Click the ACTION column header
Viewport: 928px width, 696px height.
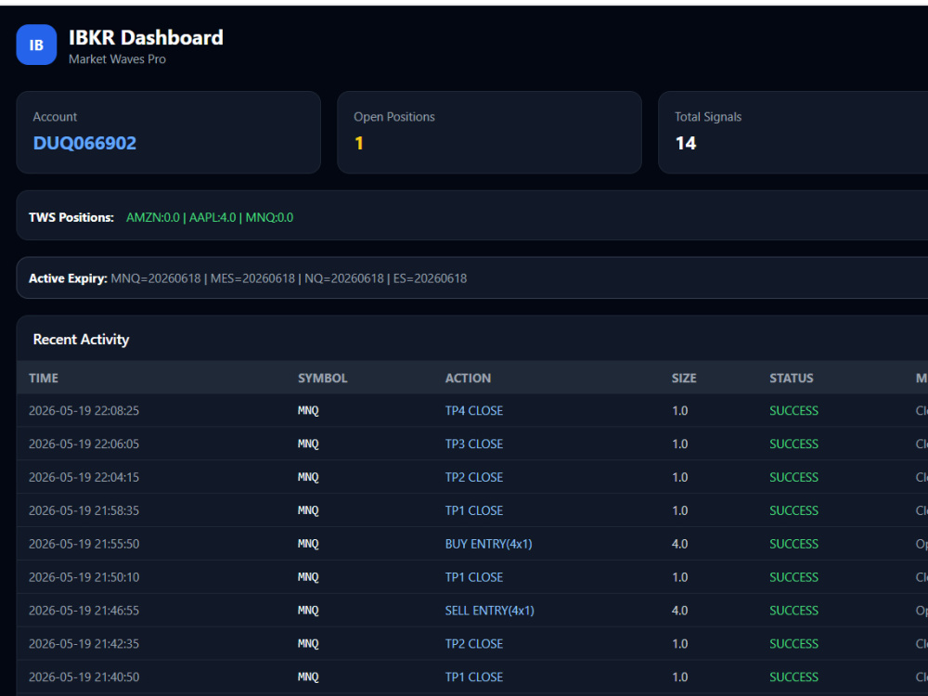(468, 379)
